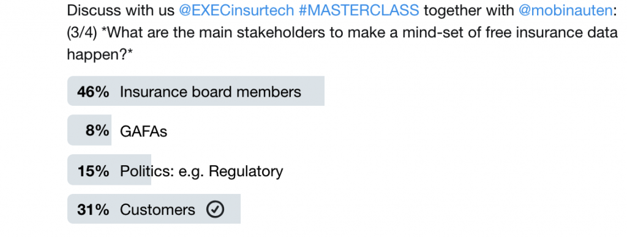This screenshot has width=627, height=238.
Task: Click the 15% result label
Action: (x=93, y=171)
